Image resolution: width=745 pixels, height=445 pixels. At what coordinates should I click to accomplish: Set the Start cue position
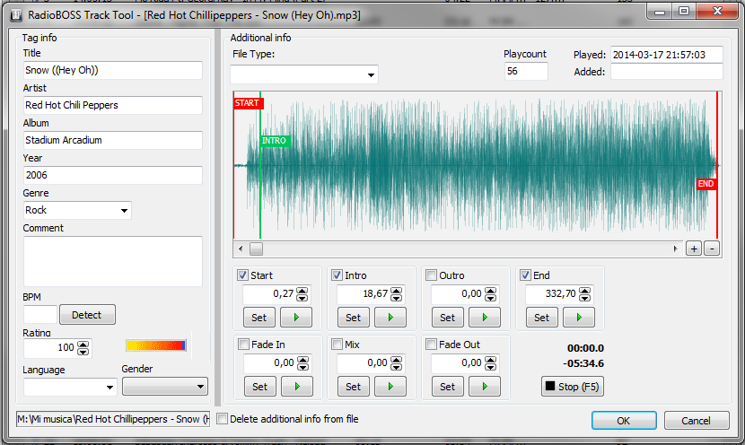259,318
